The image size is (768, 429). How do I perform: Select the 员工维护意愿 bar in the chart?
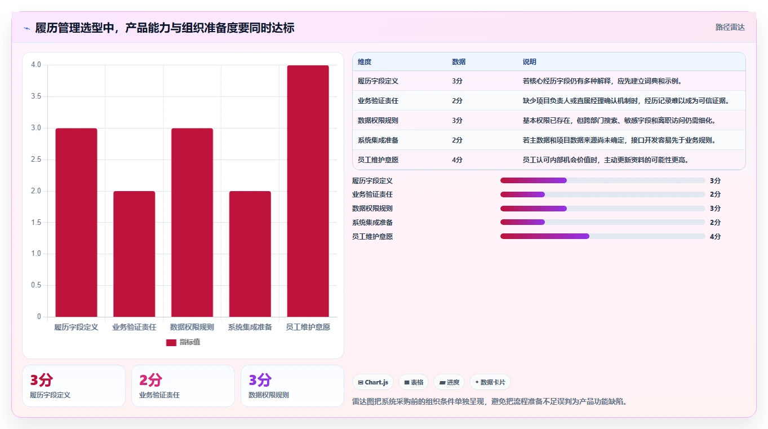click(x=308, y=191)
